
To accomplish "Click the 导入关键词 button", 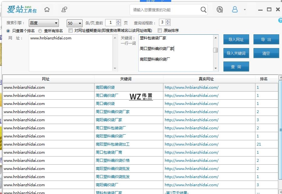I will point(236,53).
